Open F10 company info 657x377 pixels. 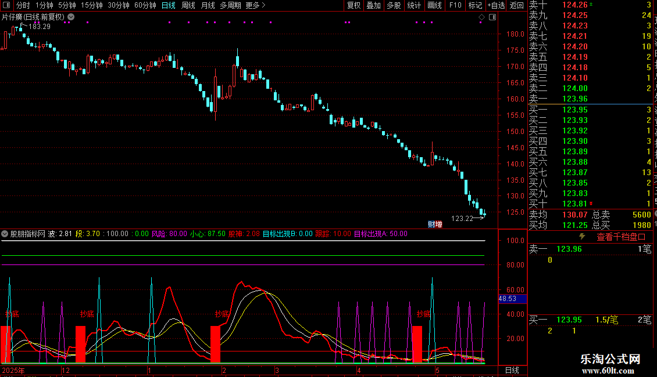pos(455,5)
